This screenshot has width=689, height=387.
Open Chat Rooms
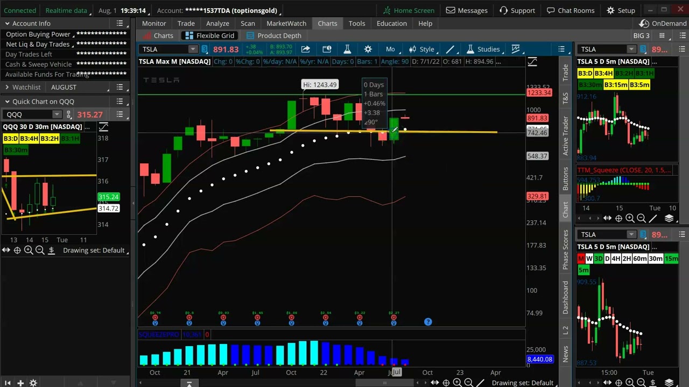(570, 10)
